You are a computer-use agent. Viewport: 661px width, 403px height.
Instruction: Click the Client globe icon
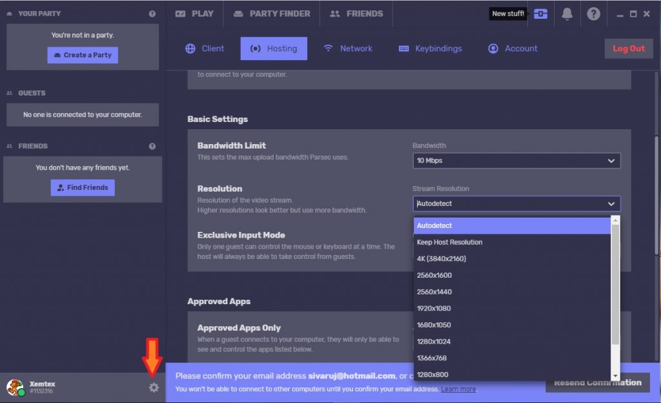click(190, 48)
